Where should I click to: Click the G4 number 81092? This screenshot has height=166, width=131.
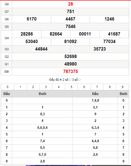click(70, 42)
